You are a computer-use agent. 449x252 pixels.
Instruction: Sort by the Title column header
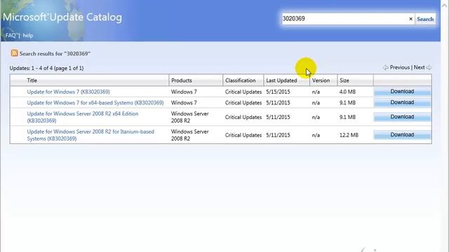click(32, 80)
